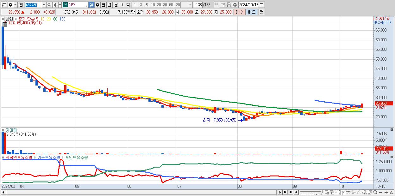The image size is (395, 196).
Task: Click the 삼현 chart legend label
Action: 9,19
